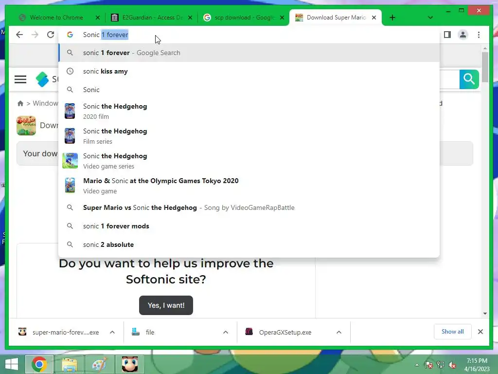This screenshot has height=374, width=498.
Task: Pick Sonic the Hedgehog Film series suggestion
Action: pyautogui.click(x=249, y=136)
